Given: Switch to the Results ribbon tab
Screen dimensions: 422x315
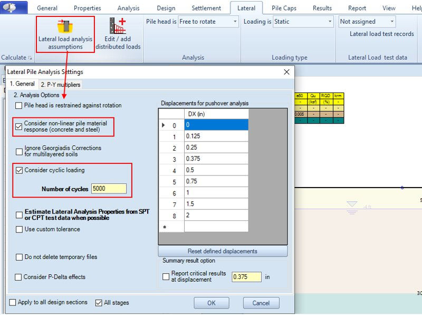Looking at the screenshot, I should pos(322,8).
